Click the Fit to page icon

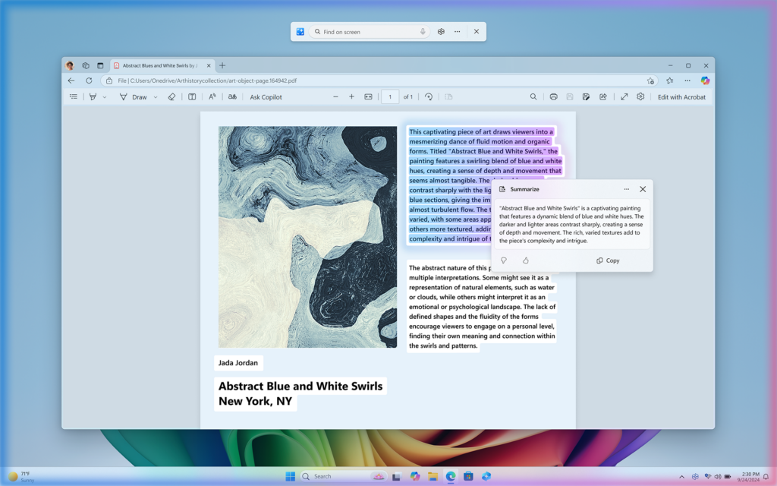368,96
